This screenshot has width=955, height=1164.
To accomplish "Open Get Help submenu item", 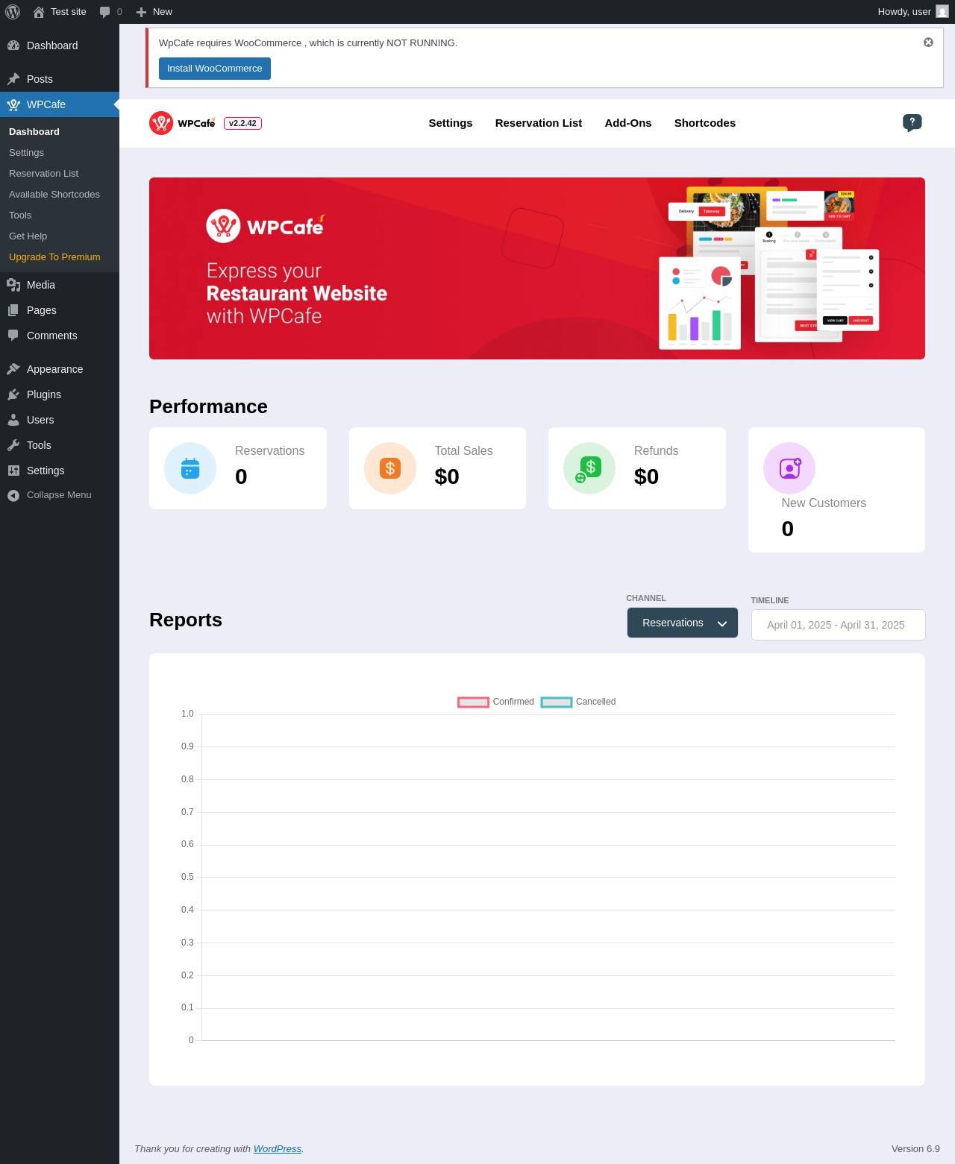I will tap(60, 236).
